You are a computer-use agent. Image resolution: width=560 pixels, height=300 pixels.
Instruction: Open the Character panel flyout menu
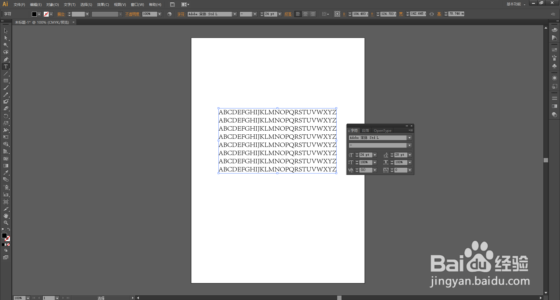[x=411, y=130]
